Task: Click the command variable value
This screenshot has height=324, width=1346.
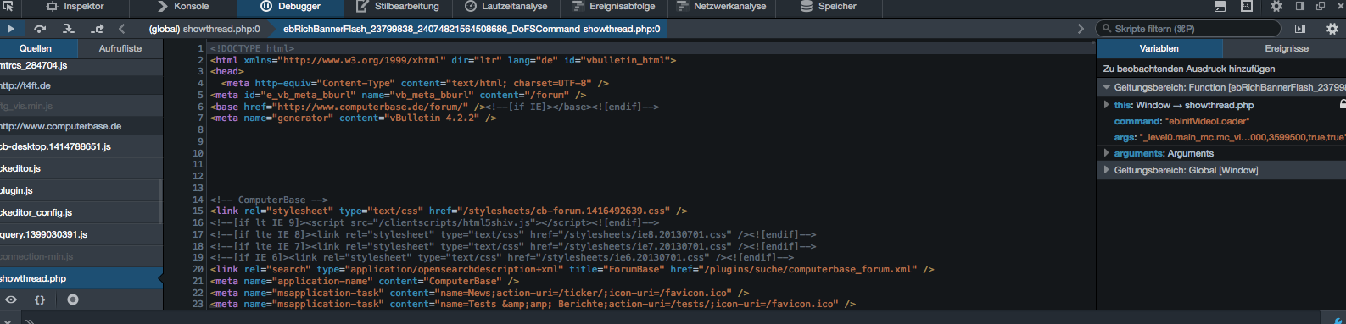Action: (x=1206, y=121)
